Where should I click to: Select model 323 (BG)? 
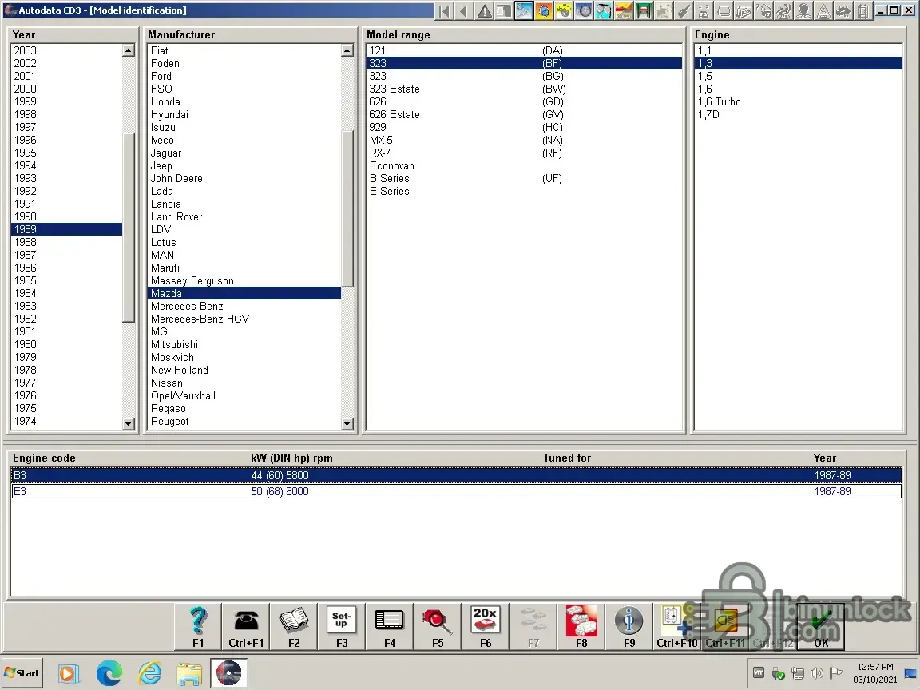coord(524,77)
